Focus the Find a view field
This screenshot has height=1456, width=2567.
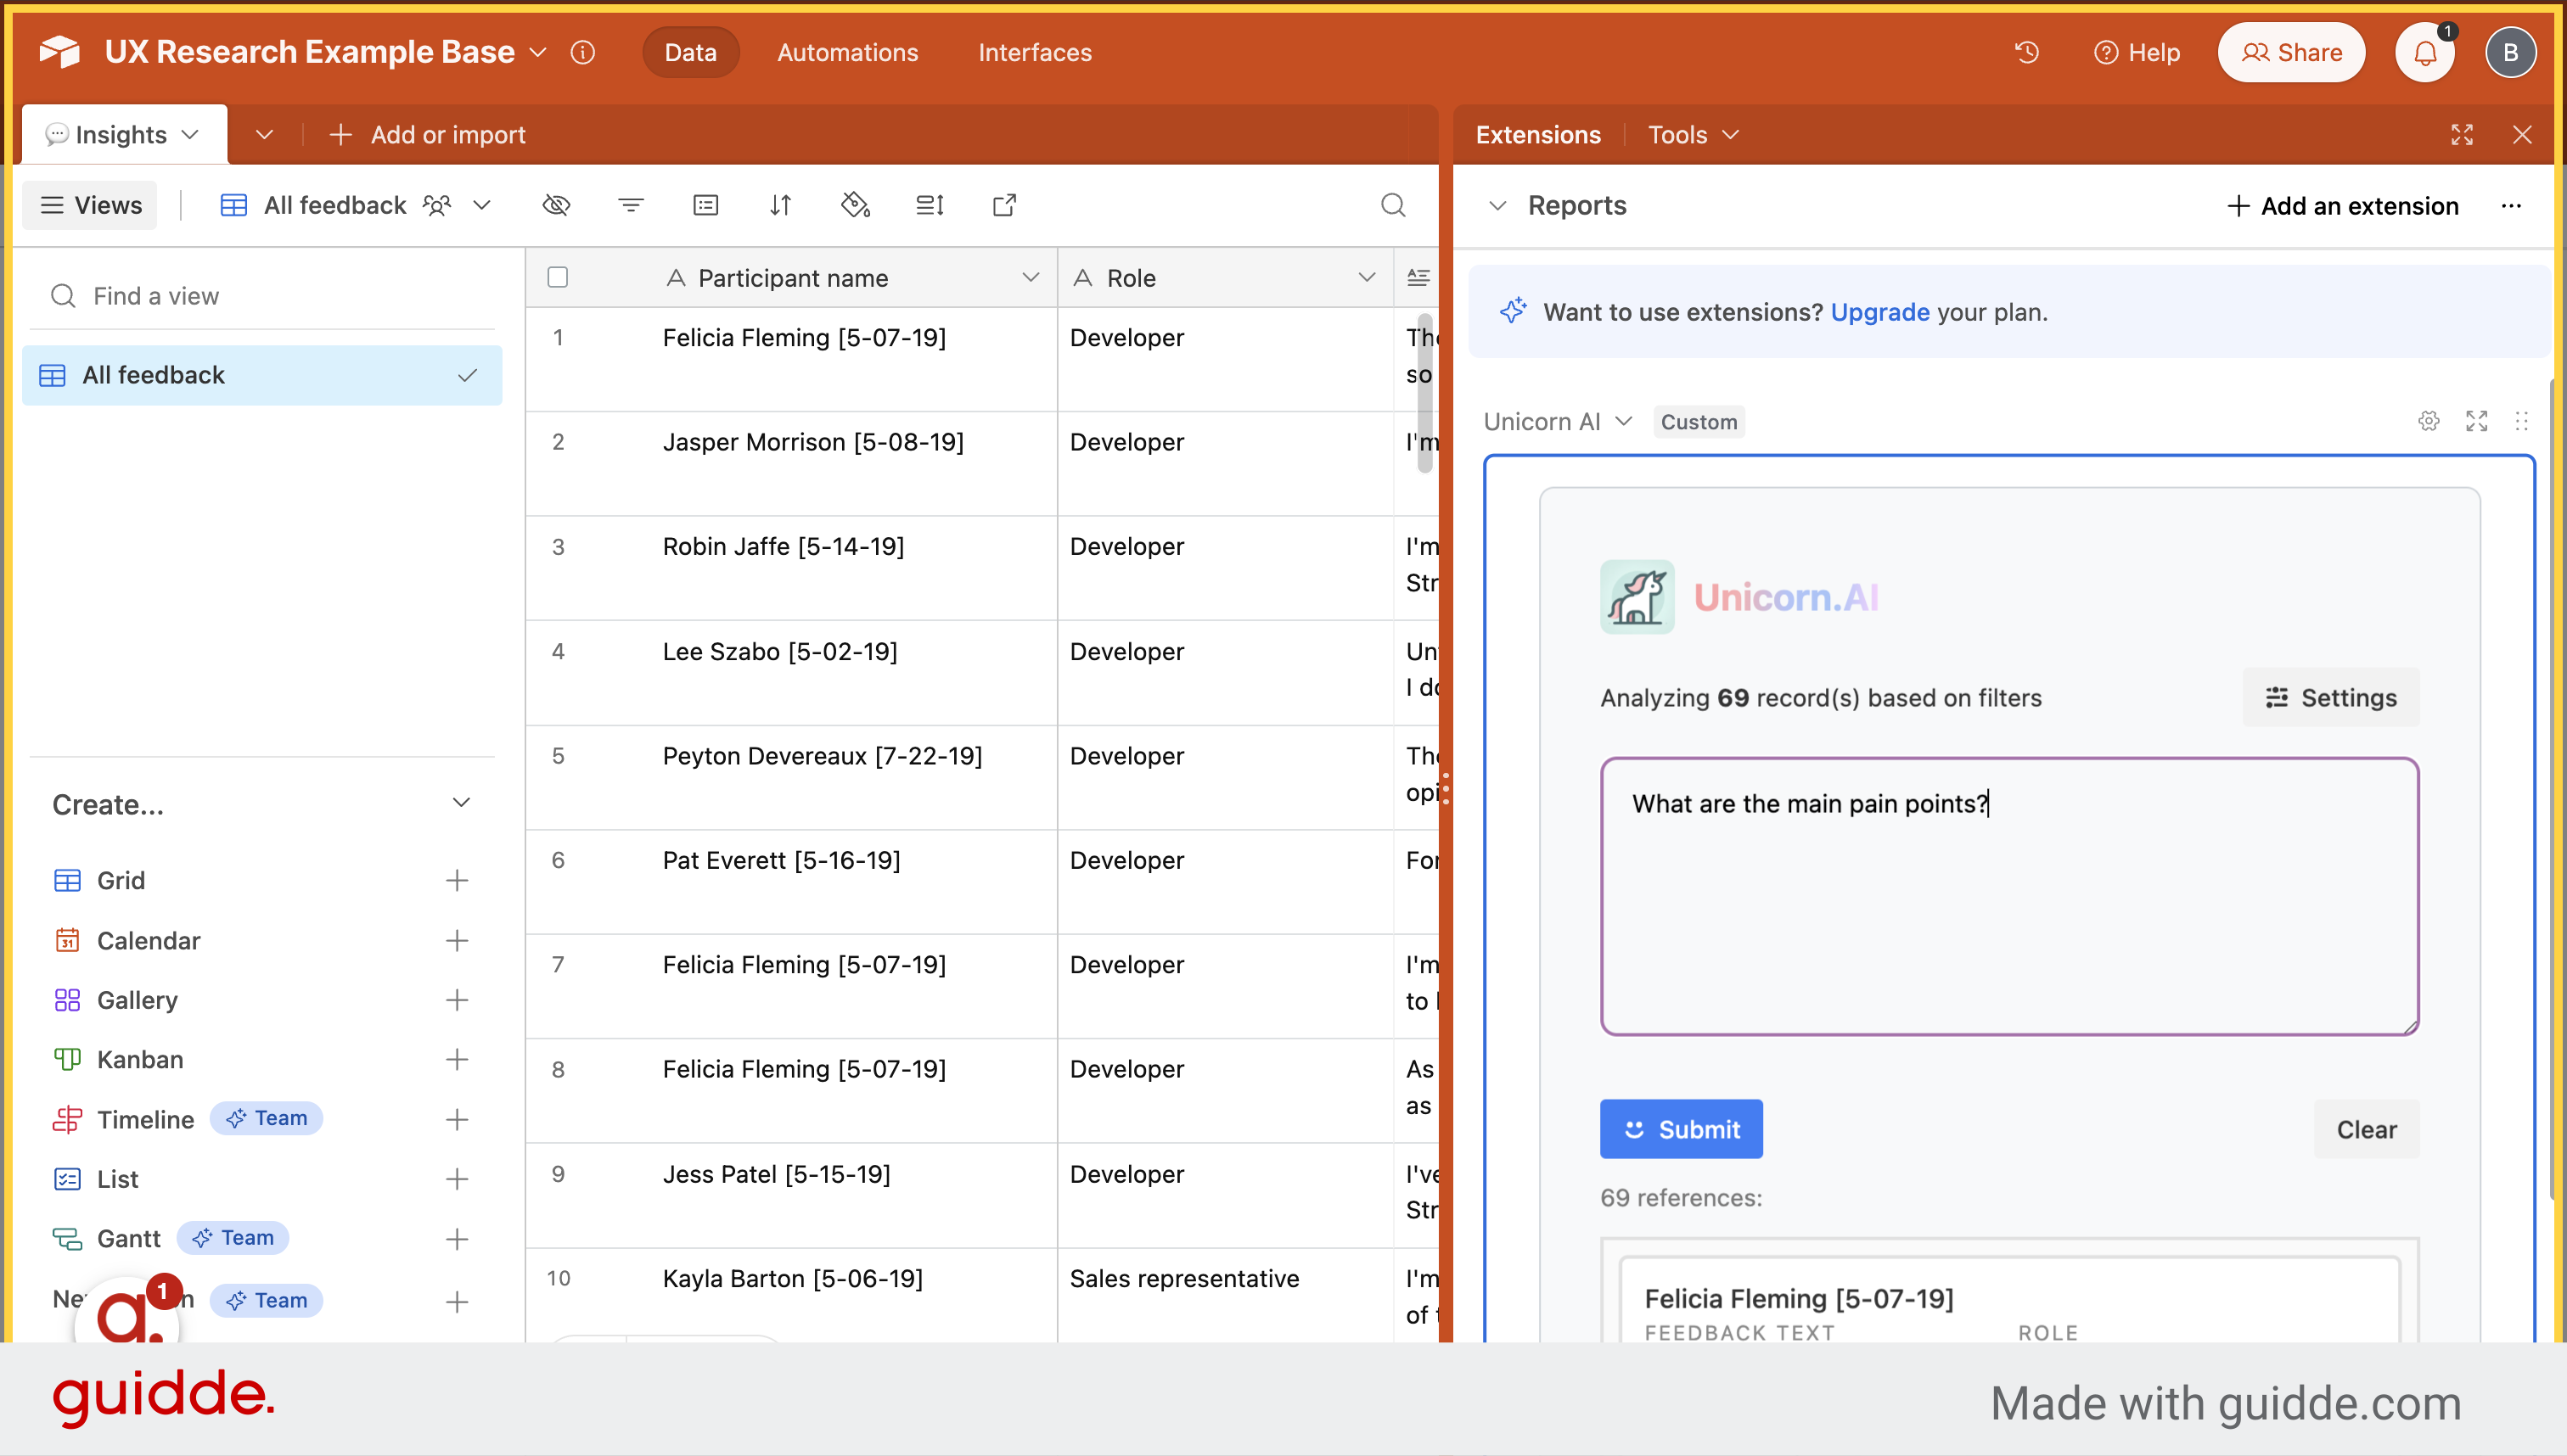tap(263, 296)
